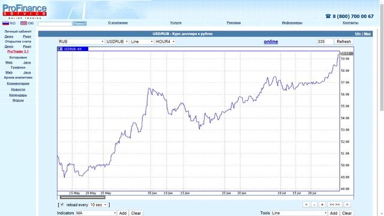The height and width of the screenshot is (216, 384).
Task: Click the USDRUB 4H chart legend icon
Action: [x=60, y=49]
